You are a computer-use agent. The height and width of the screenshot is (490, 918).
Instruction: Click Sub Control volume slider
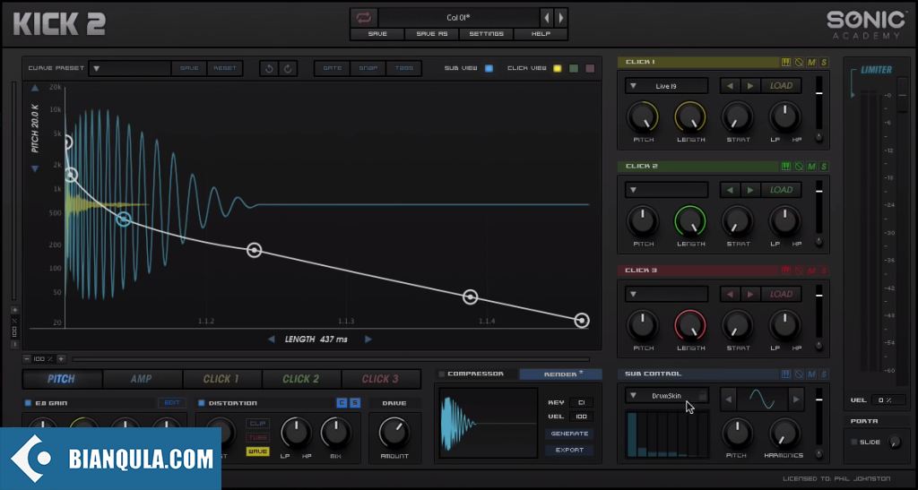point(819,415)
